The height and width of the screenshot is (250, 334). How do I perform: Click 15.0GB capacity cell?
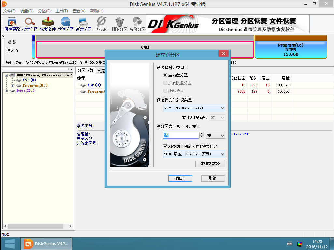(x=284, y=91)
